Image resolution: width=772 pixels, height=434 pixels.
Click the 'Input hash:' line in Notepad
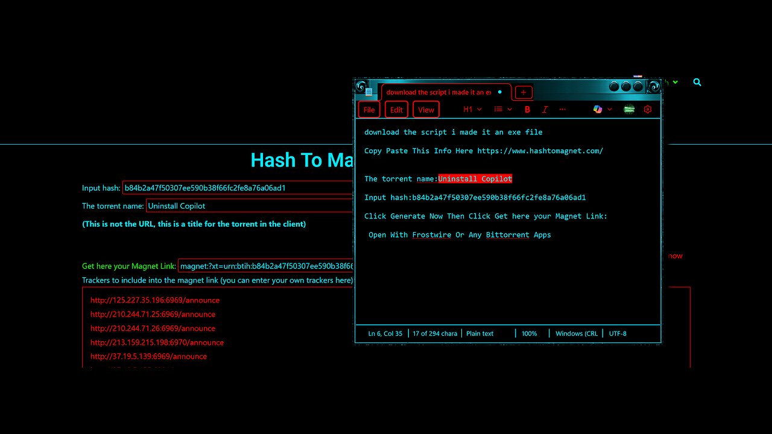(x=475, y=197)
